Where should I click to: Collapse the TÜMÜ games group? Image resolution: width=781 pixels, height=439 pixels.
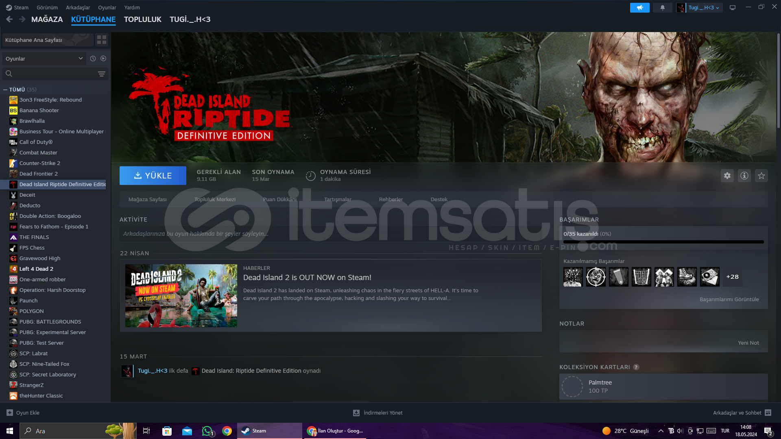pos(5,89)
